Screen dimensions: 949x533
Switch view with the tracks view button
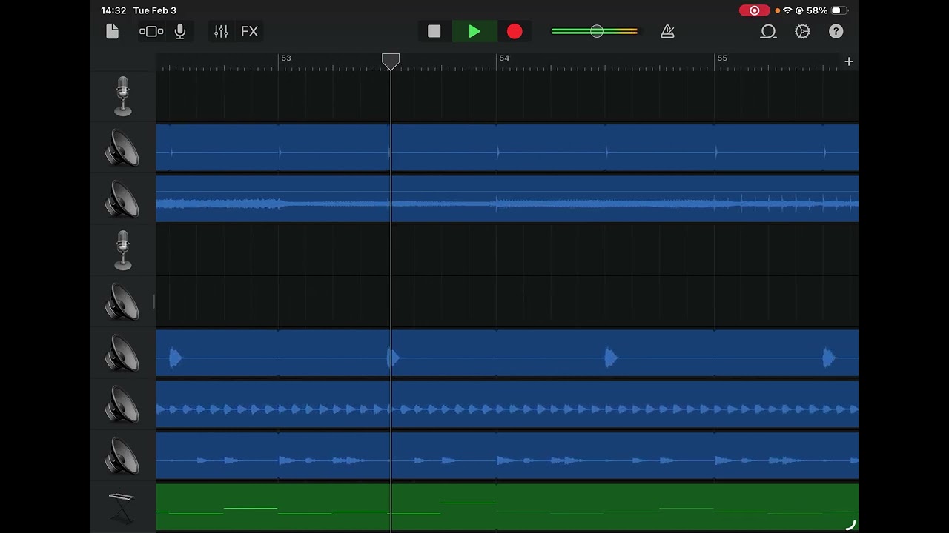pos(151,31)
